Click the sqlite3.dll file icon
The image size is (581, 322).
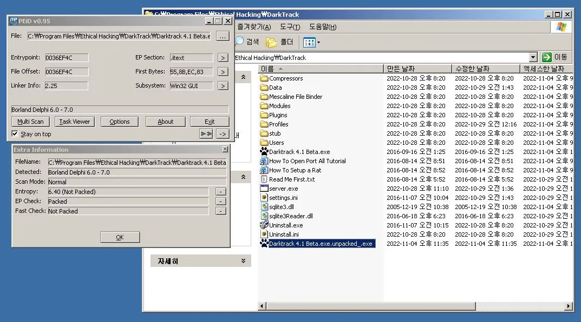click(264, 207)
